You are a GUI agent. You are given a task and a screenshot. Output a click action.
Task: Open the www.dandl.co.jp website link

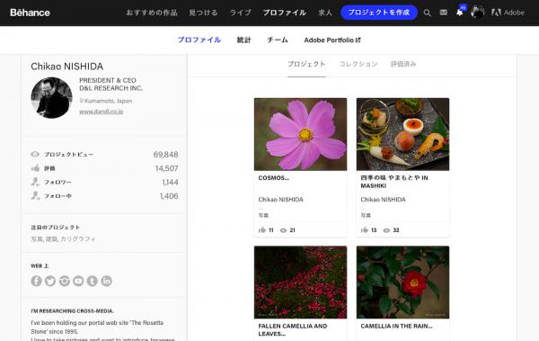[x=101, y=112]
